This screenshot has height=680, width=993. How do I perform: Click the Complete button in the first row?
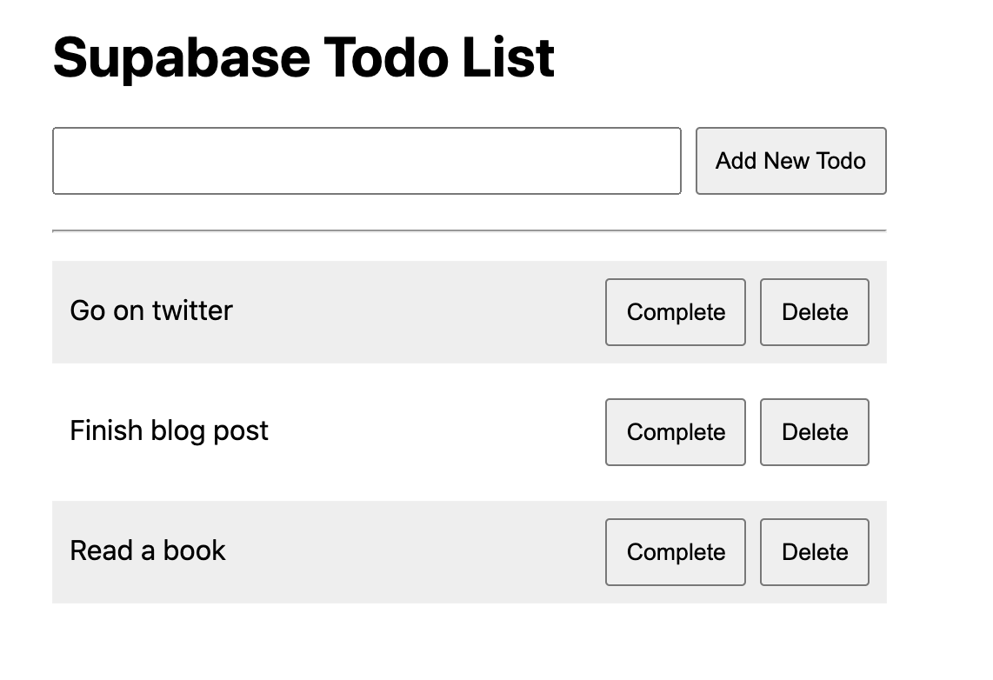676,312
